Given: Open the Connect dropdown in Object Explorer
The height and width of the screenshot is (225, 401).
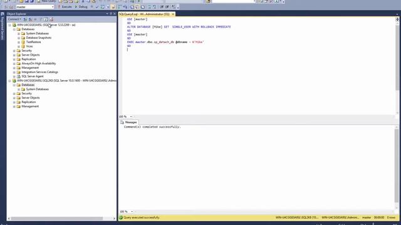Looking at the screenshot, I should 14,19.
